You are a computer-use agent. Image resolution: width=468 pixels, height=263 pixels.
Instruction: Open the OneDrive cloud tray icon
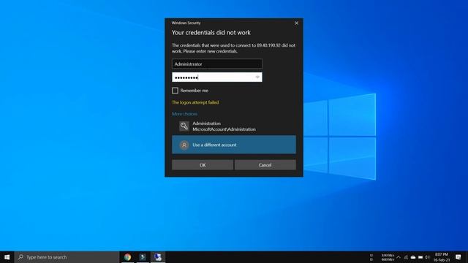pyautogui.click(x=413, y=257)
